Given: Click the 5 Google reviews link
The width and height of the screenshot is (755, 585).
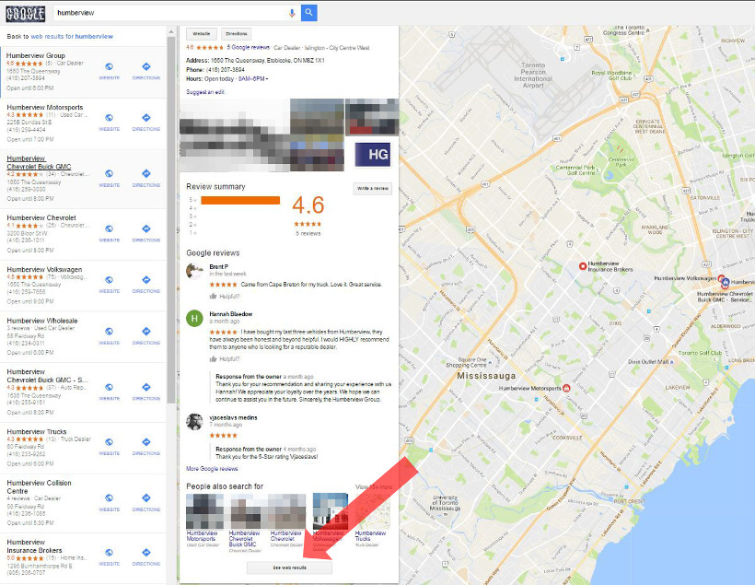Looking at the screenshot, I should [x=247, y=47].
